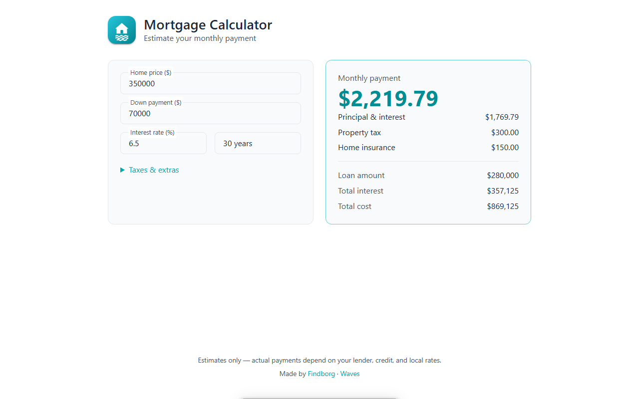Viewport: 639px width, 399px height.
Task: Expand the Taxes & extras triangle arrow
Action: (123, 170)
